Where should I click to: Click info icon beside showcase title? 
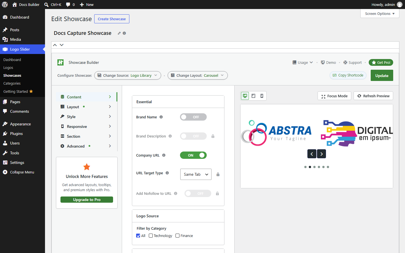tap(124, 33)
